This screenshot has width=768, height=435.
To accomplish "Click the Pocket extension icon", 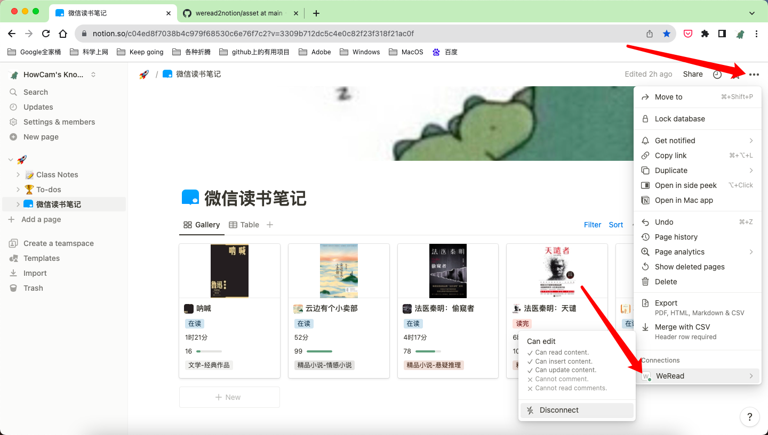I will 688,34.
